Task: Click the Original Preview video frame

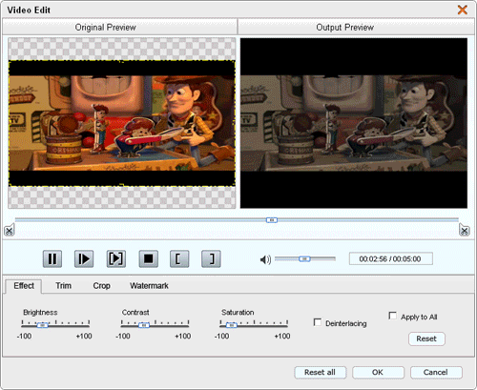Action: click(x=122, y=123)
